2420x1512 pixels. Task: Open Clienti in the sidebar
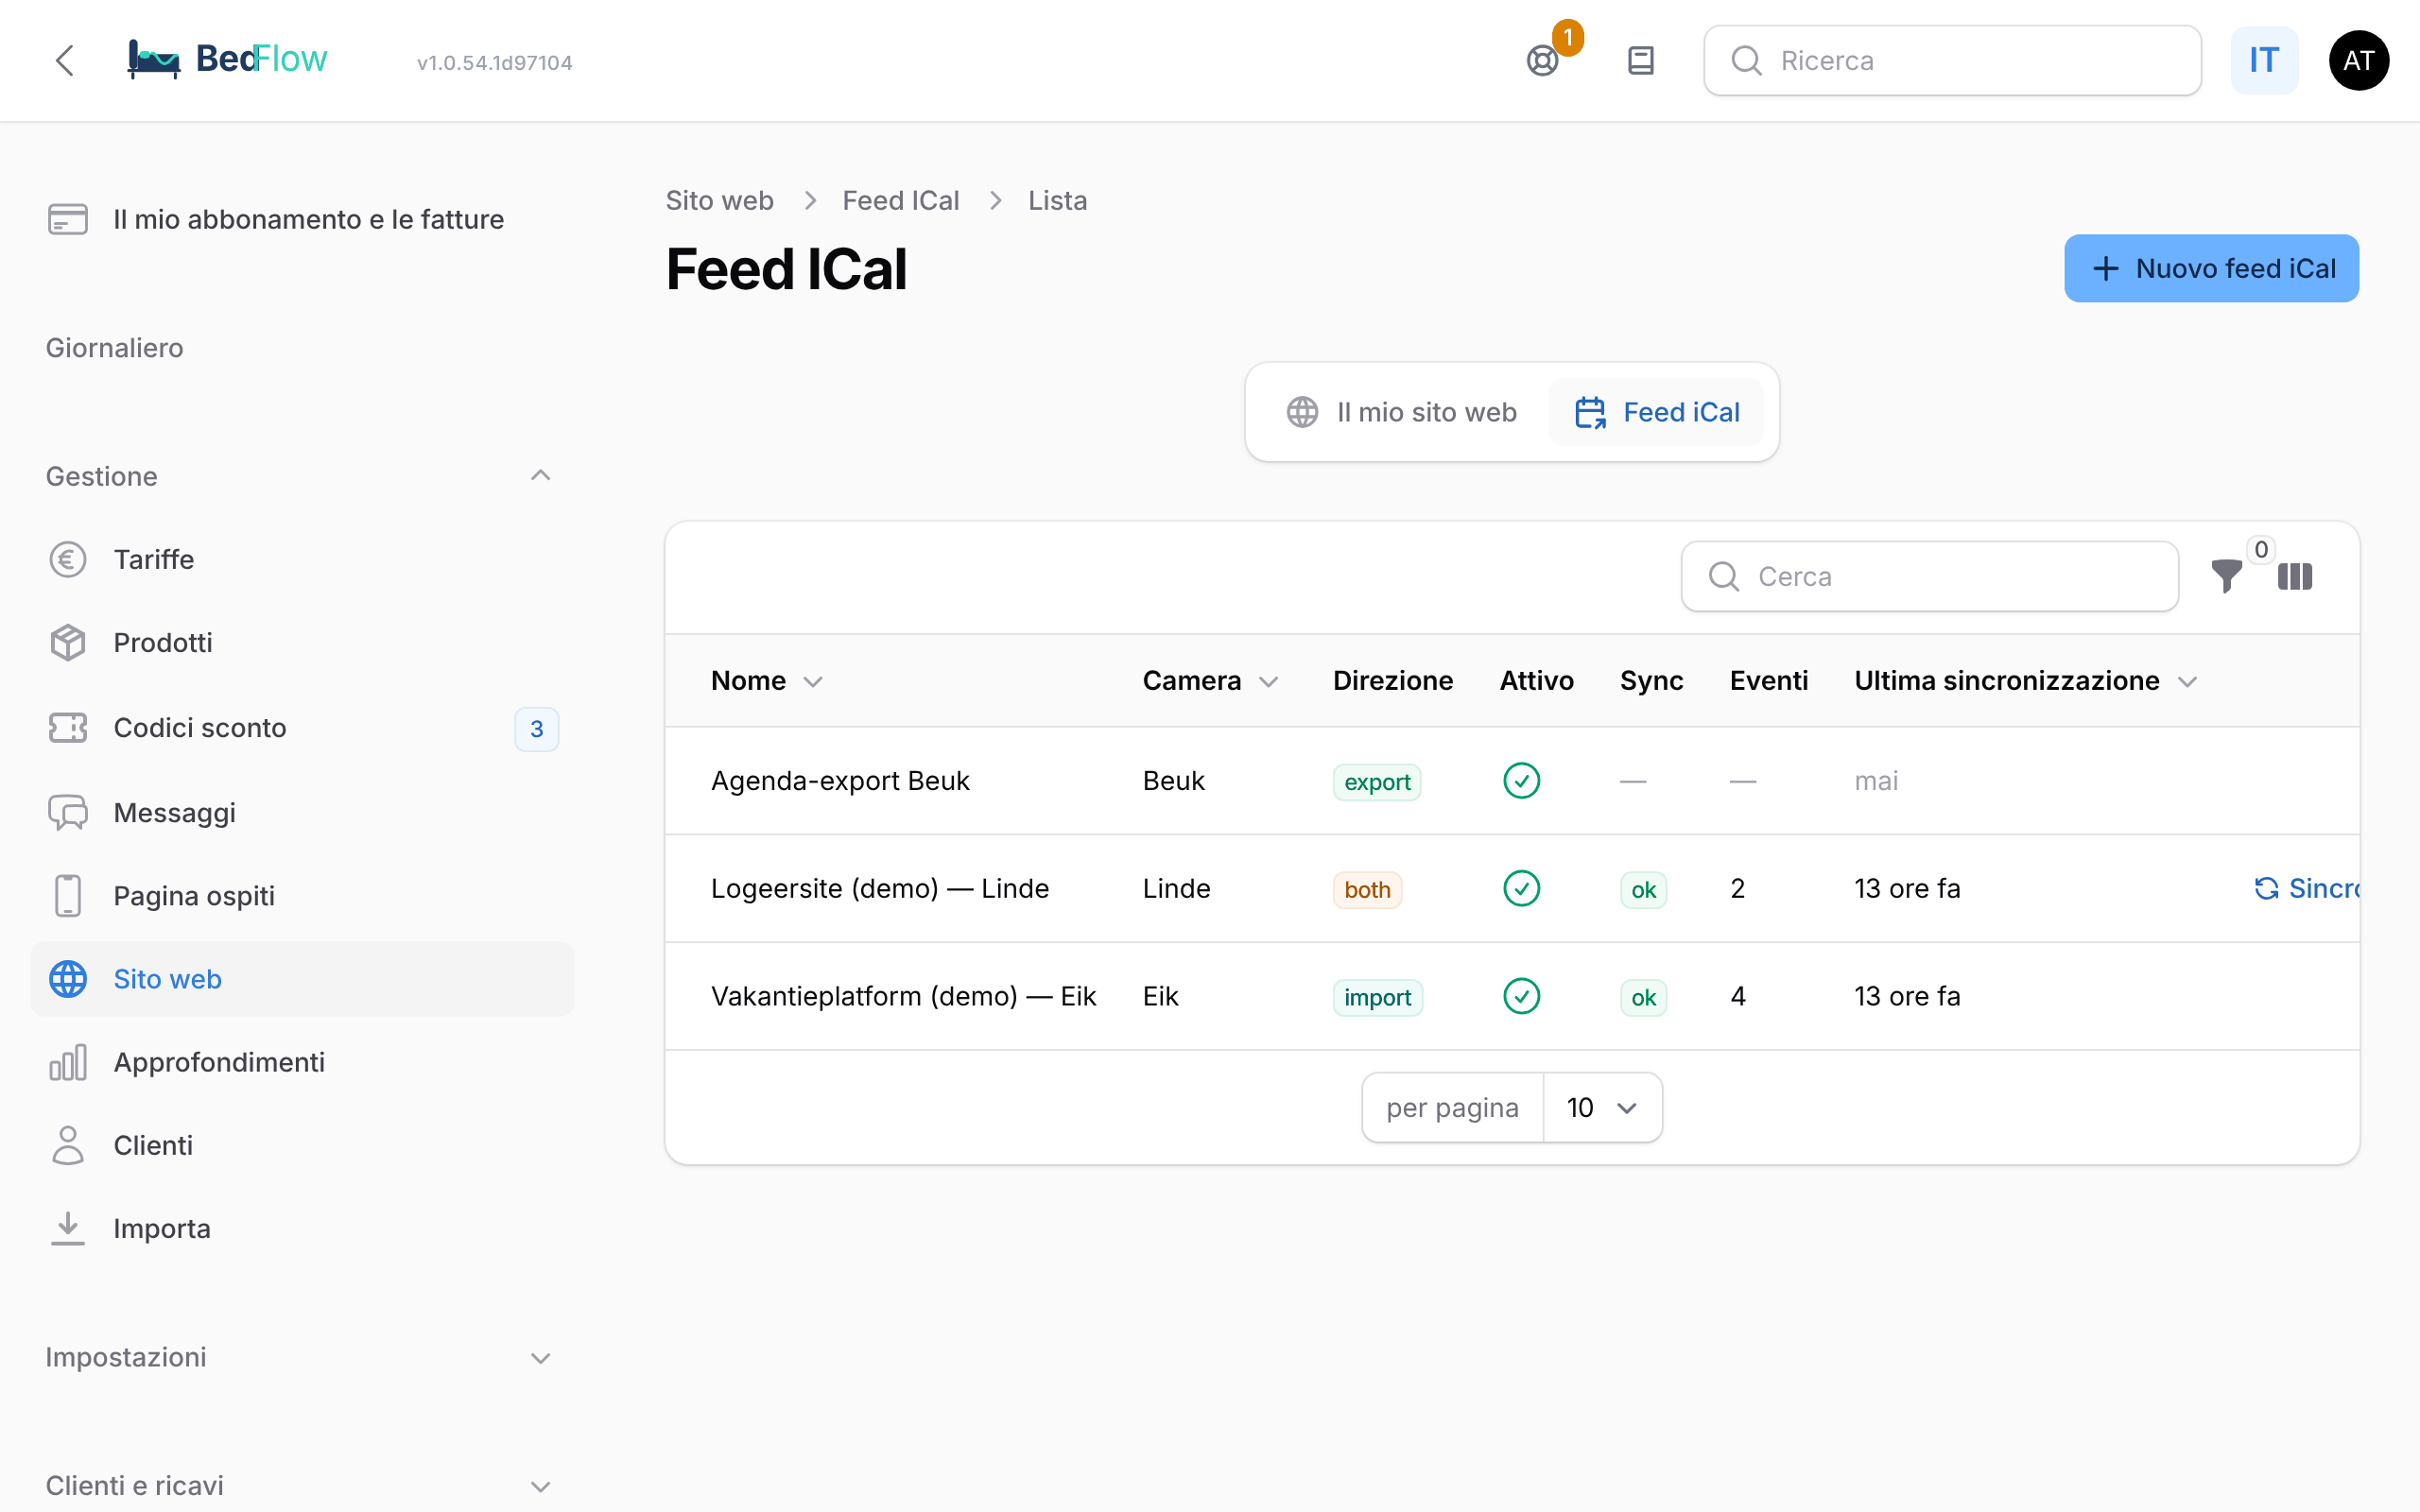tap(302, 1145)
